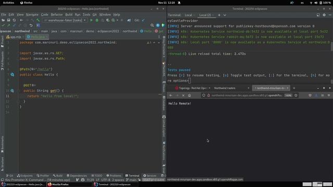333x187 pixels.
Task: Open editor tabs options three-dot icon
Action: [159, 37]
